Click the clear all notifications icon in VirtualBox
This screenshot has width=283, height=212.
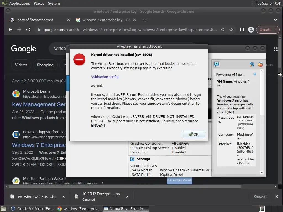pos(260,64)
